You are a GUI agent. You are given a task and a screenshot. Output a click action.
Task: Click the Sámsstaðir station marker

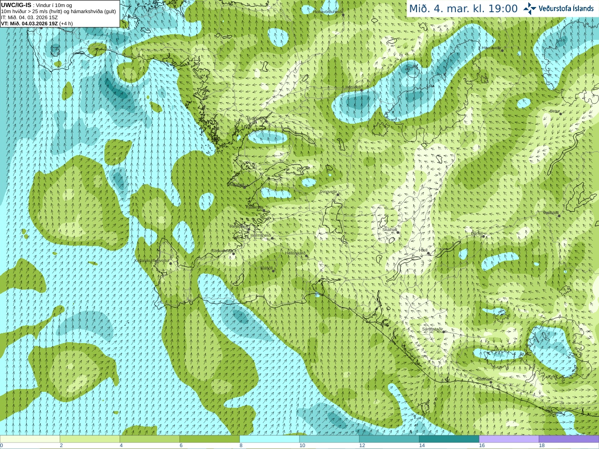445,332
